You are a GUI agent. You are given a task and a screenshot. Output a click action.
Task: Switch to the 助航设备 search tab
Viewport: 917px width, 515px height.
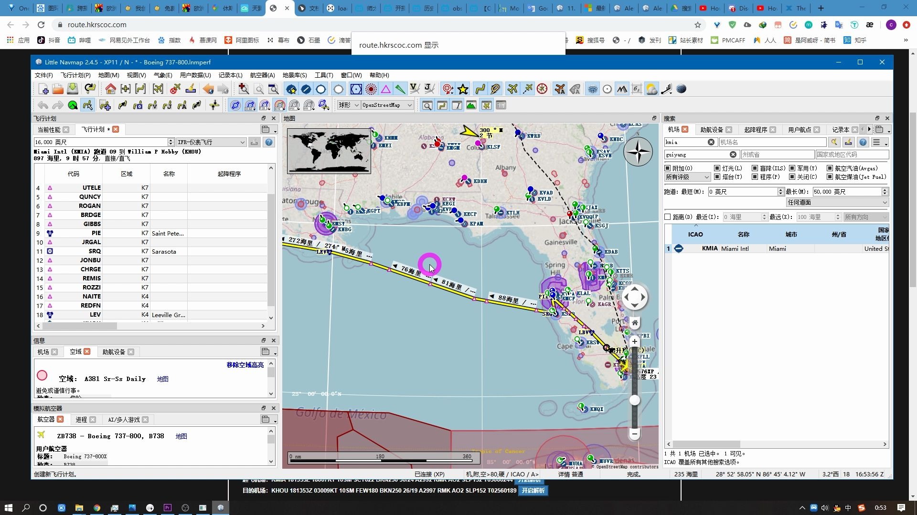tap(711, 130)
